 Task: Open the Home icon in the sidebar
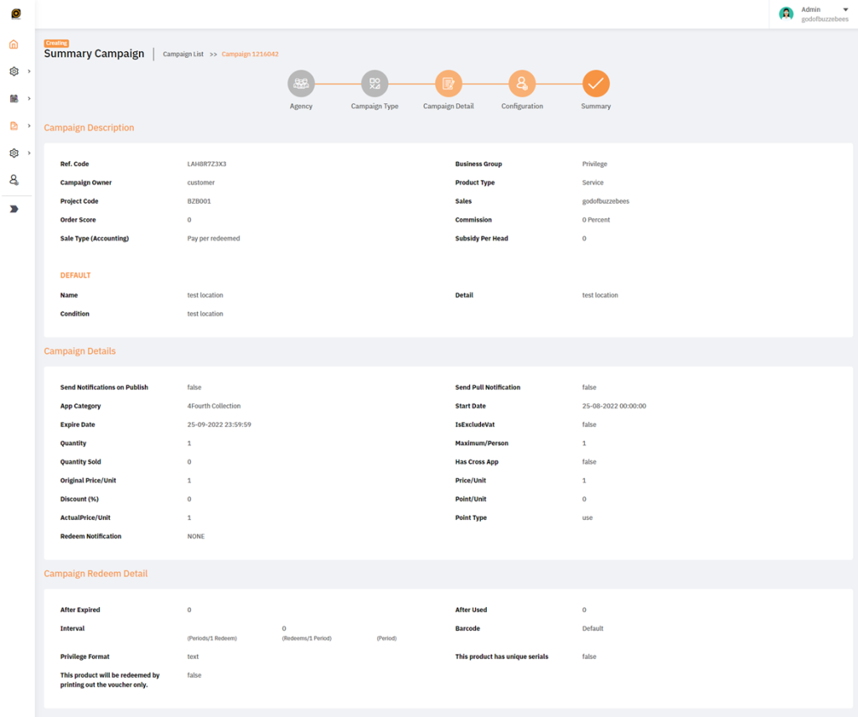coord(13,43)
